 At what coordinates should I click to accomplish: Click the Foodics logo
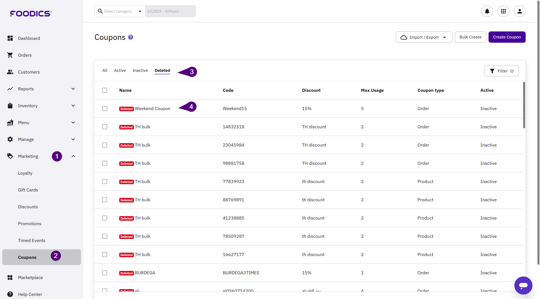click(x=31, y=13)
